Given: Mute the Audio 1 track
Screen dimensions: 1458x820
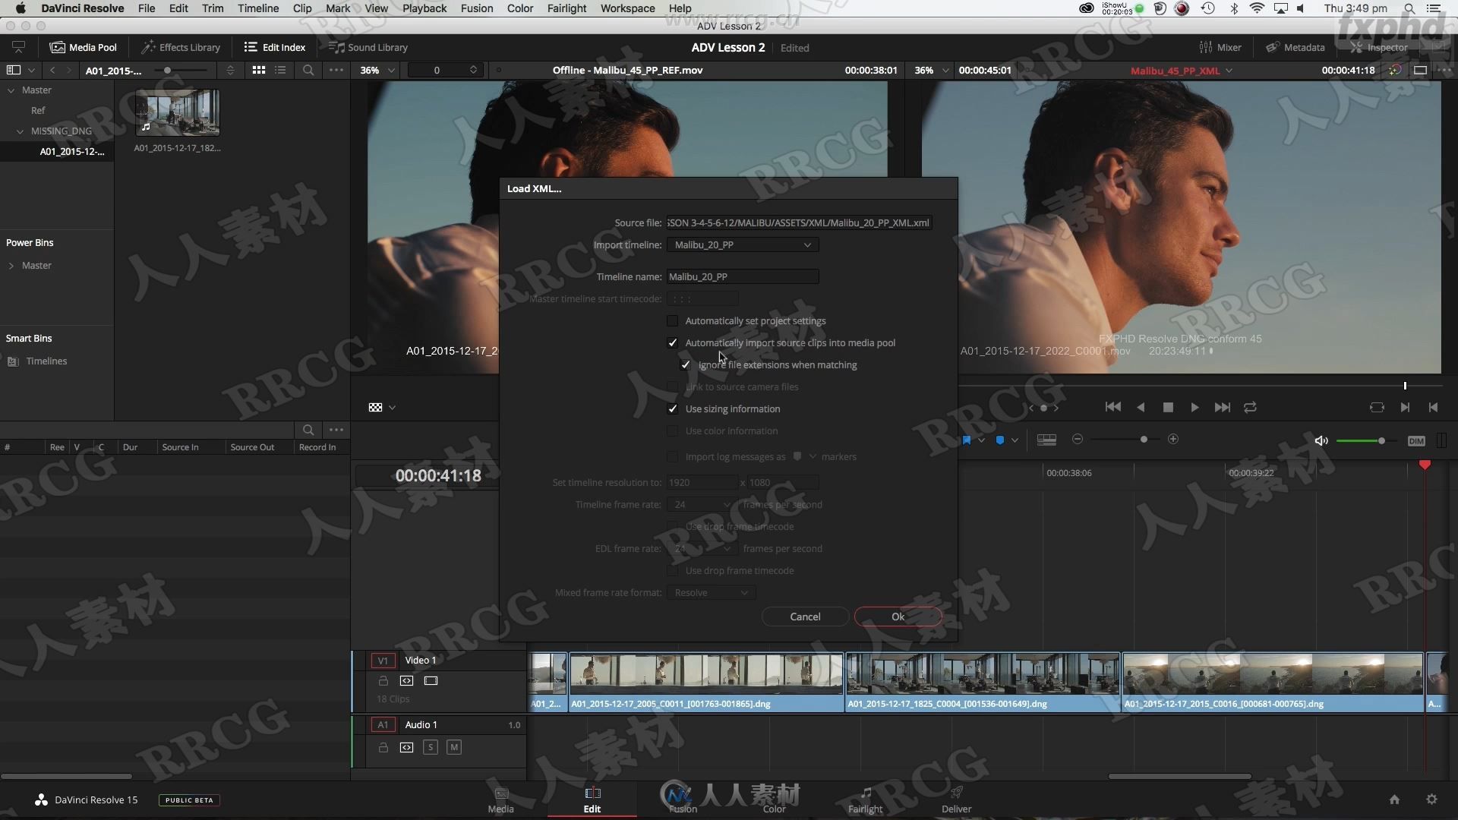Looking at the screenshot, I should 454,748.
